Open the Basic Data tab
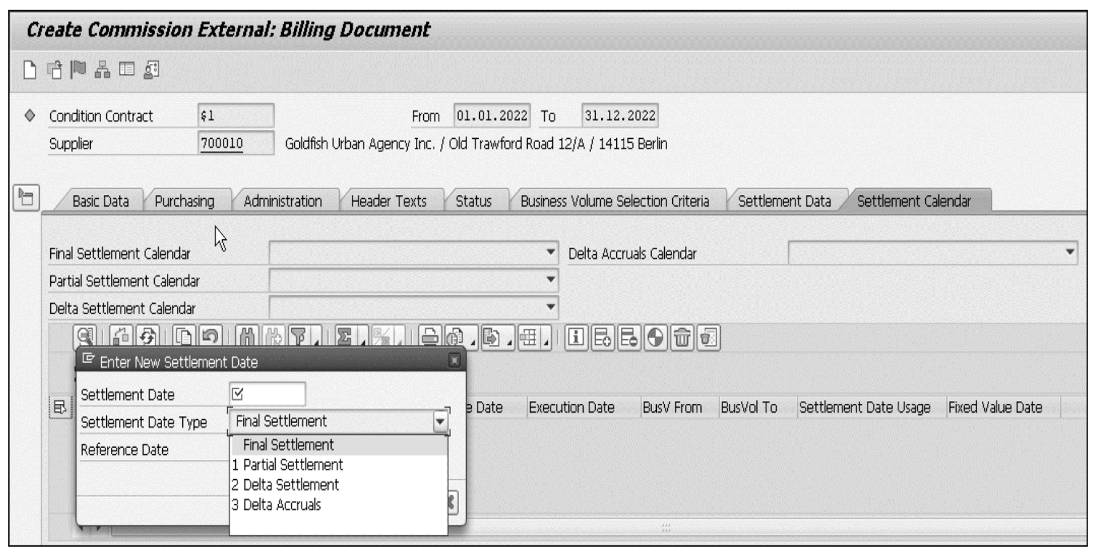Viewport: 1096px width, 558px height. click(101, 201)
